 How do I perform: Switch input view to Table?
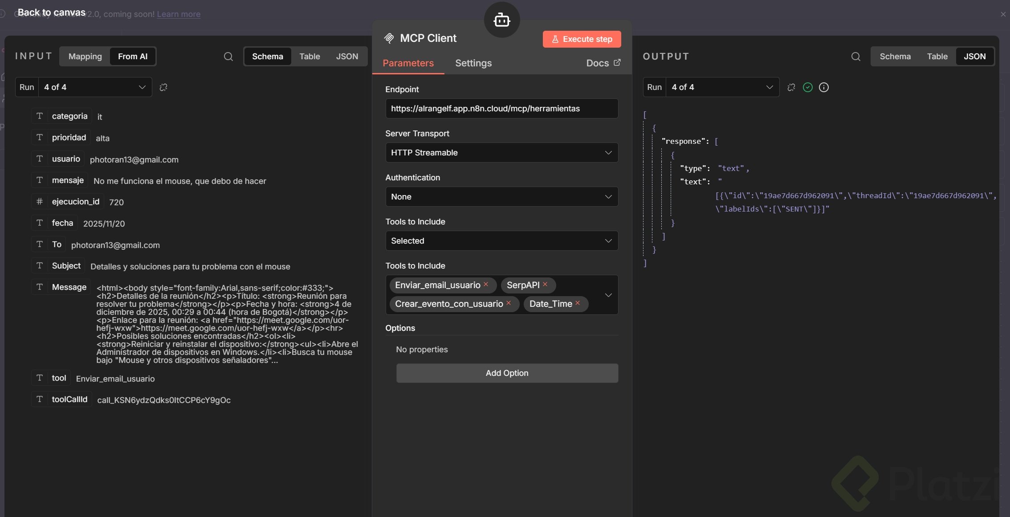click(310, 57)
